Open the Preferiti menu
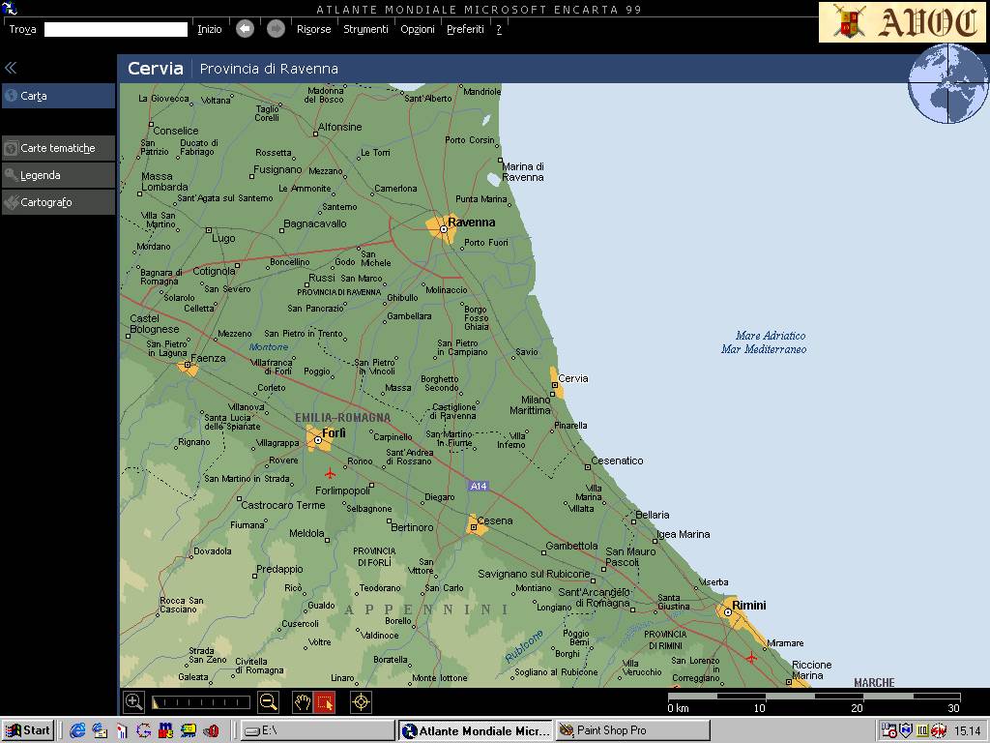 click(465, 29)
